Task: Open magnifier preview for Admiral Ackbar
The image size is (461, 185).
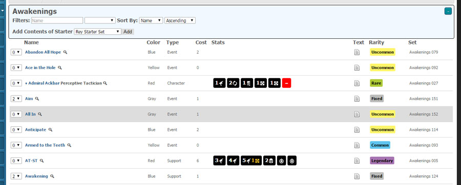Action: [105, 83]
